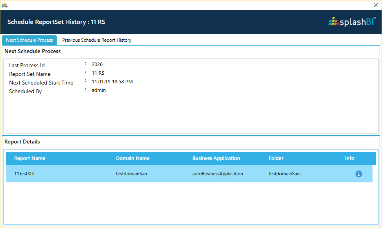Select the autoBusinessApplication cell
This screenshot has width=382, height=228.
[x=218, y=174]
